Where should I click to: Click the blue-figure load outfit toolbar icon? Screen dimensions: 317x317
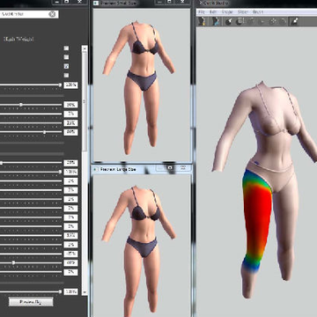tap(216, 21)
